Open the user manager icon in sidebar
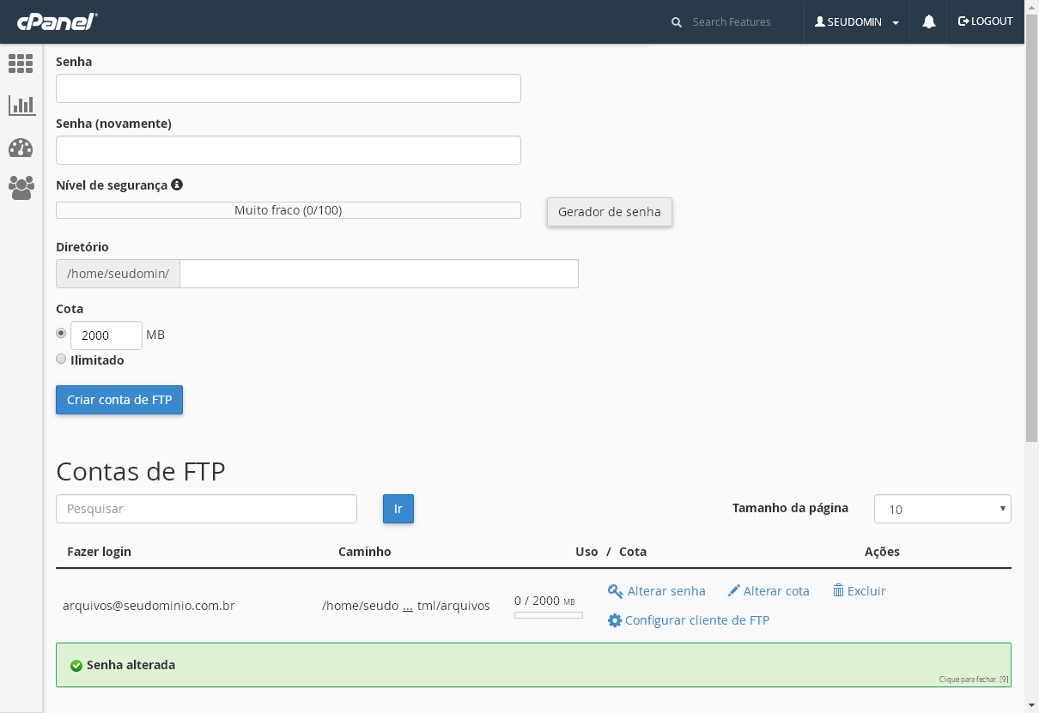This screenshot has width=1039, height=713. click(21, 188)
